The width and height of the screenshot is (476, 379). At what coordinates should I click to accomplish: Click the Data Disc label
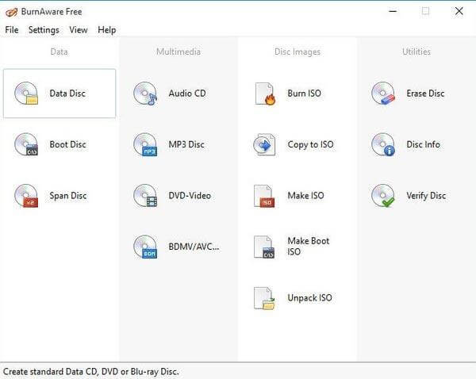[67, 93]
